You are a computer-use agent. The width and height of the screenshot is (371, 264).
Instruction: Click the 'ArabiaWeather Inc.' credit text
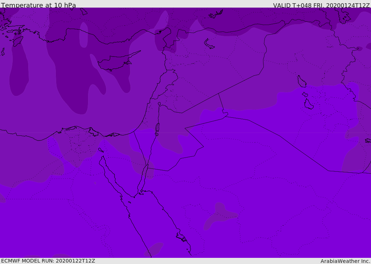[345, 261]
